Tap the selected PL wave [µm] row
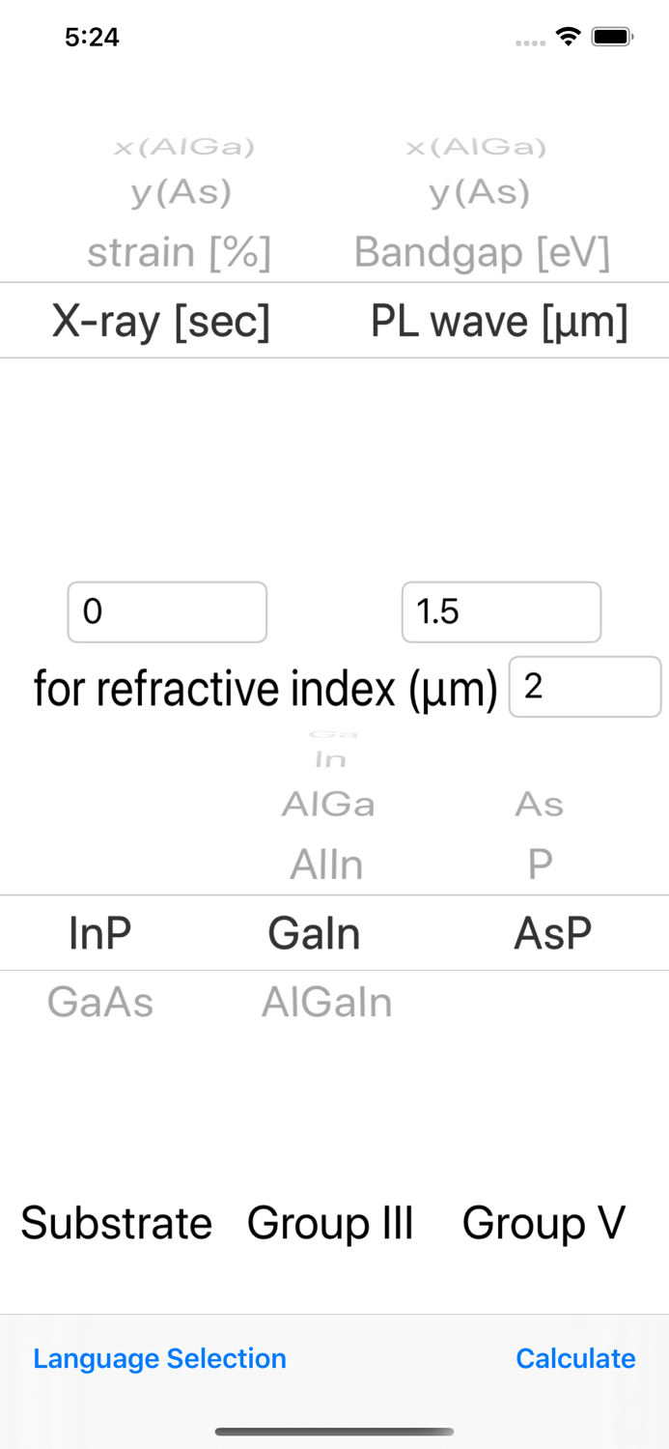Screen dimensions: 669x1449 pos(499,322)
